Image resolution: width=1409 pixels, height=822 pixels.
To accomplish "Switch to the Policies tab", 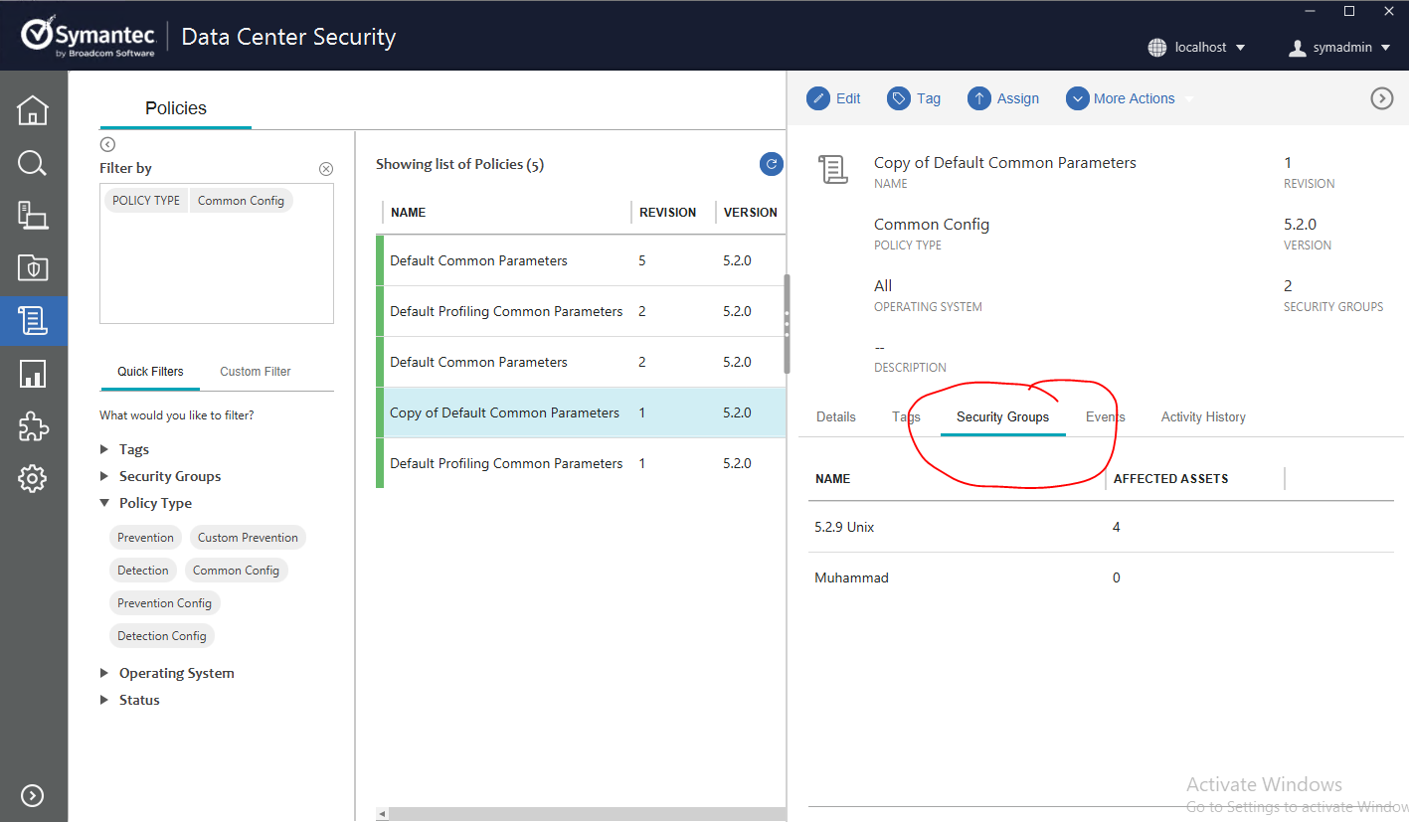I will pos(176,108).
